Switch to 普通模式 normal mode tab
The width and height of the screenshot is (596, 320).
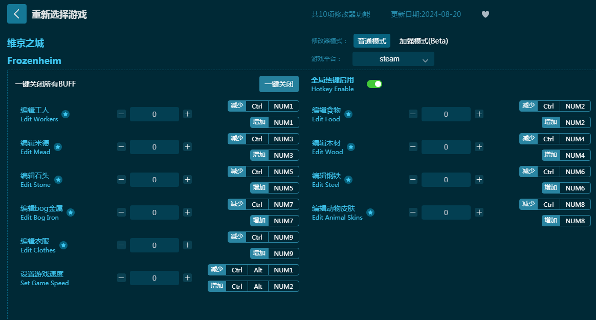pyautogui.click(x=372, y=41)
